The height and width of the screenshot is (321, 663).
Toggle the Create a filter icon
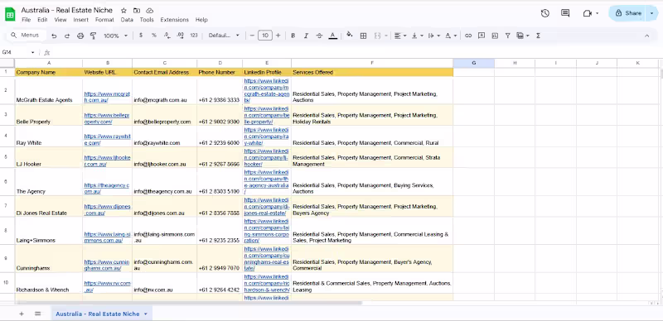click(508, 36)
